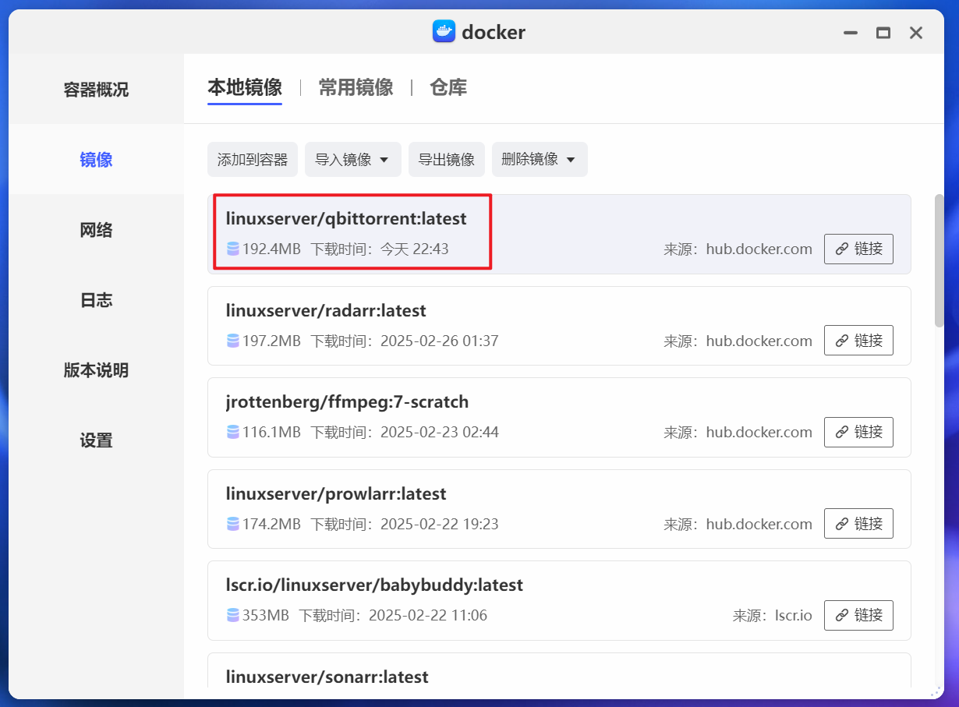Click the image list vertical scrollbar

tap(940, 261)
